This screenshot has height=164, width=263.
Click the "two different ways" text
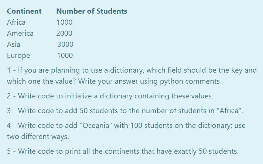coord(37,136)
